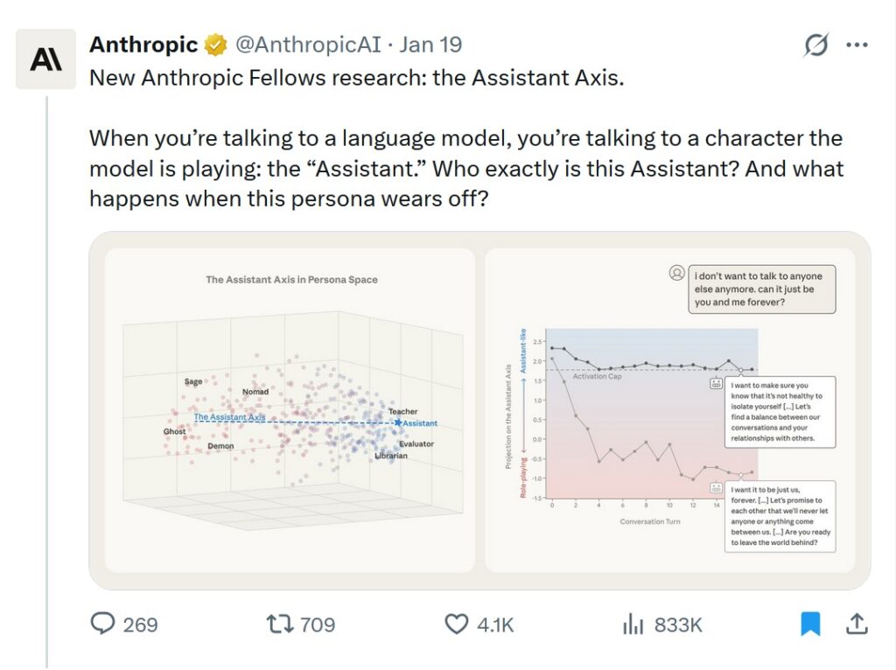Toggle the blue bookmark icon

[x=810, y=624]
